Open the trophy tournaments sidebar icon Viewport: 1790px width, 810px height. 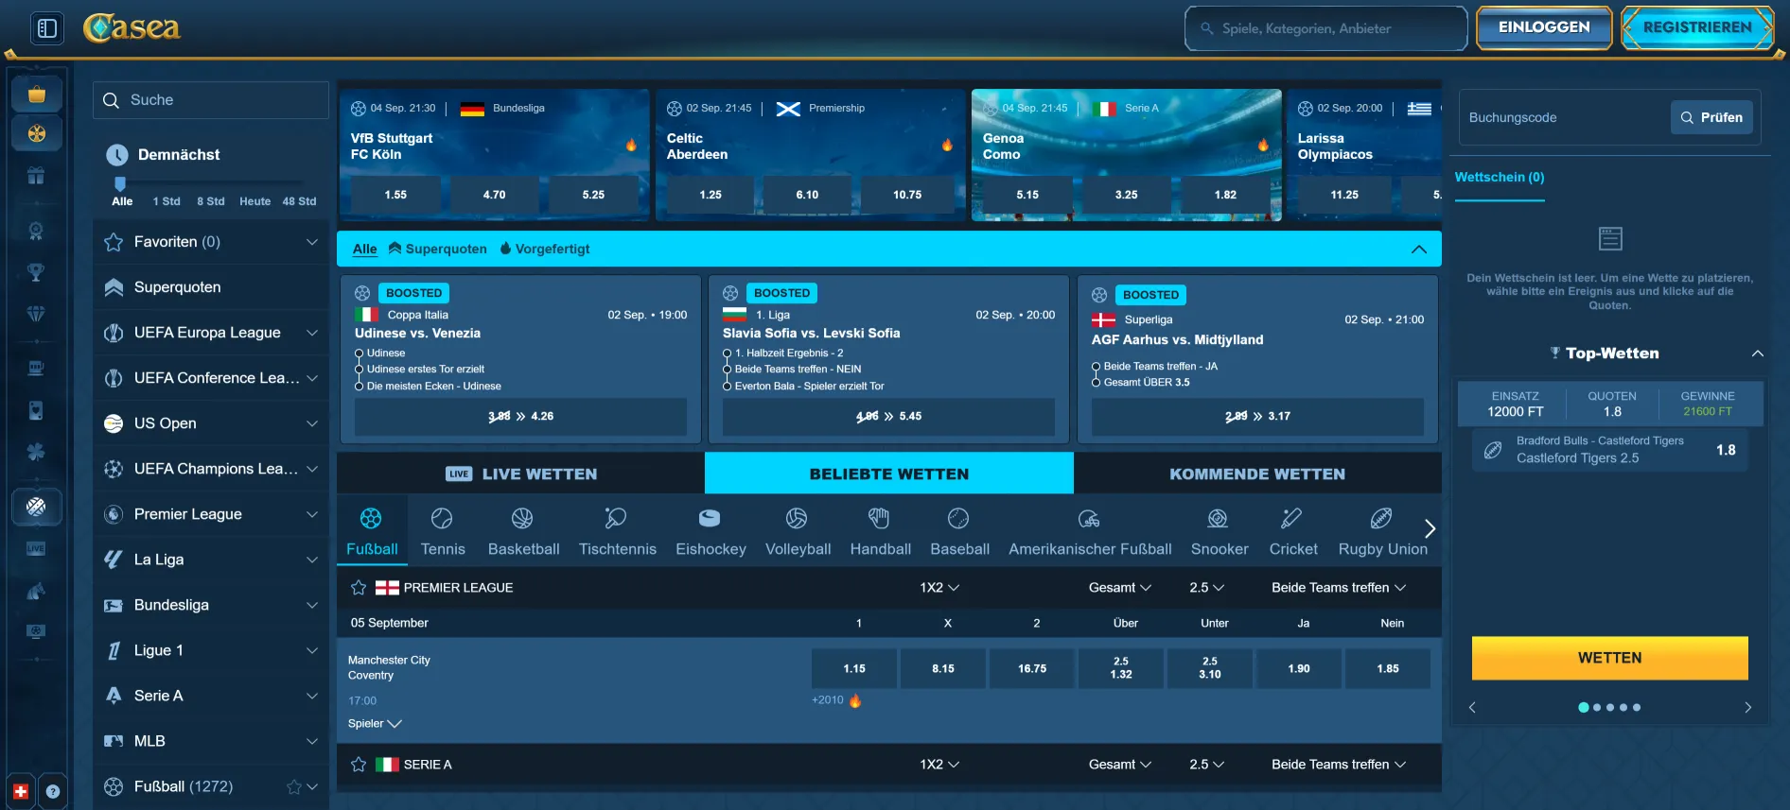[36, 272]
